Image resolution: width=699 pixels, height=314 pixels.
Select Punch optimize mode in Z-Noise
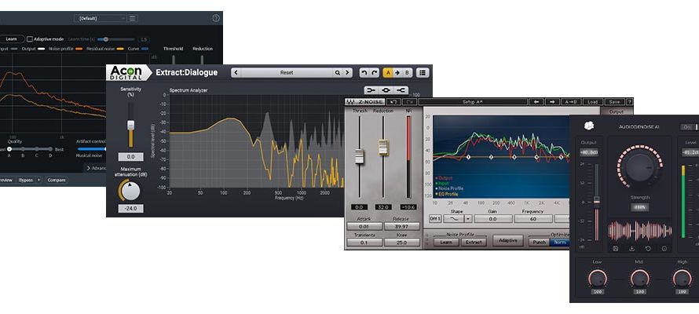click(x=540, y=243)
